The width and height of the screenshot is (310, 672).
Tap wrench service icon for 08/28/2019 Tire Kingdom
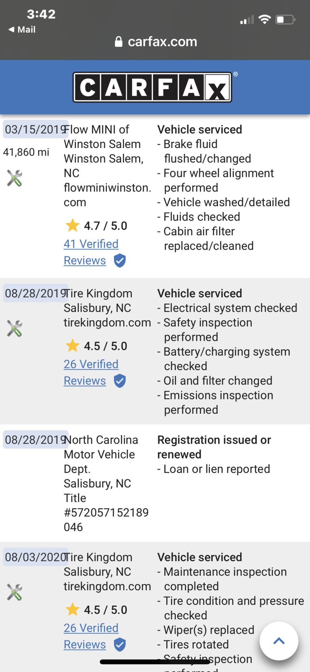click(14, 328)
